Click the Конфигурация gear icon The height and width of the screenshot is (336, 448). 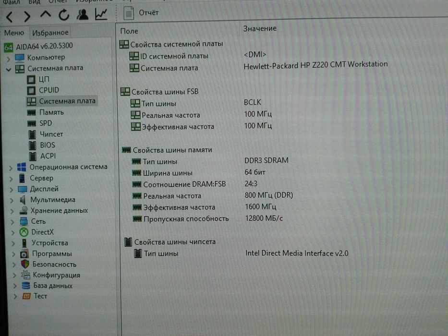[x=25, y=275]
